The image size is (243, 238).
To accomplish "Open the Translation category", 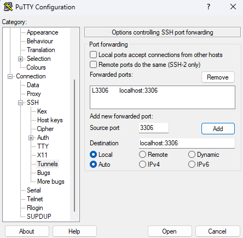I will (41, 50).
